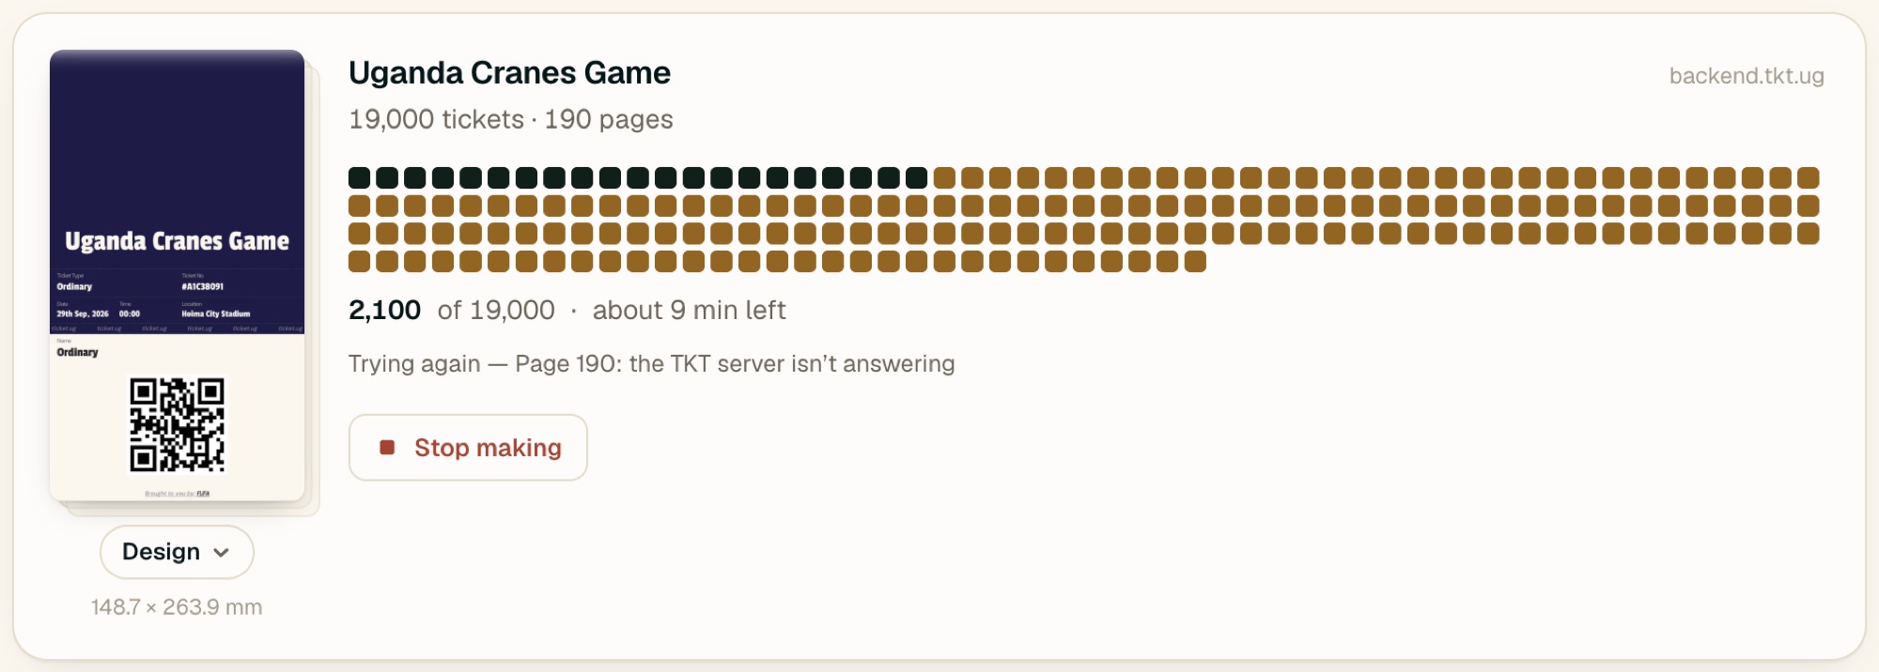Click the backend.tkt.ug link
The width and height of the screenshot is (1879, 672).
coord(1747,76)
